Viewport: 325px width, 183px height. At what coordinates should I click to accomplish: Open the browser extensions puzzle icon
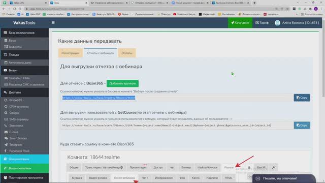(310, 9)
